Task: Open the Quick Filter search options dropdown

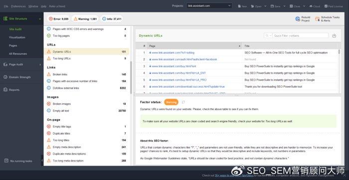Action: (x=268, y=35)
